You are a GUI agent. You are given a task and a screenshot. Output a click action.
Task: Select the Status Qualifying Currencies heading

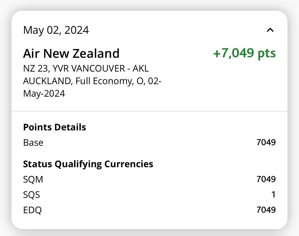88,164
